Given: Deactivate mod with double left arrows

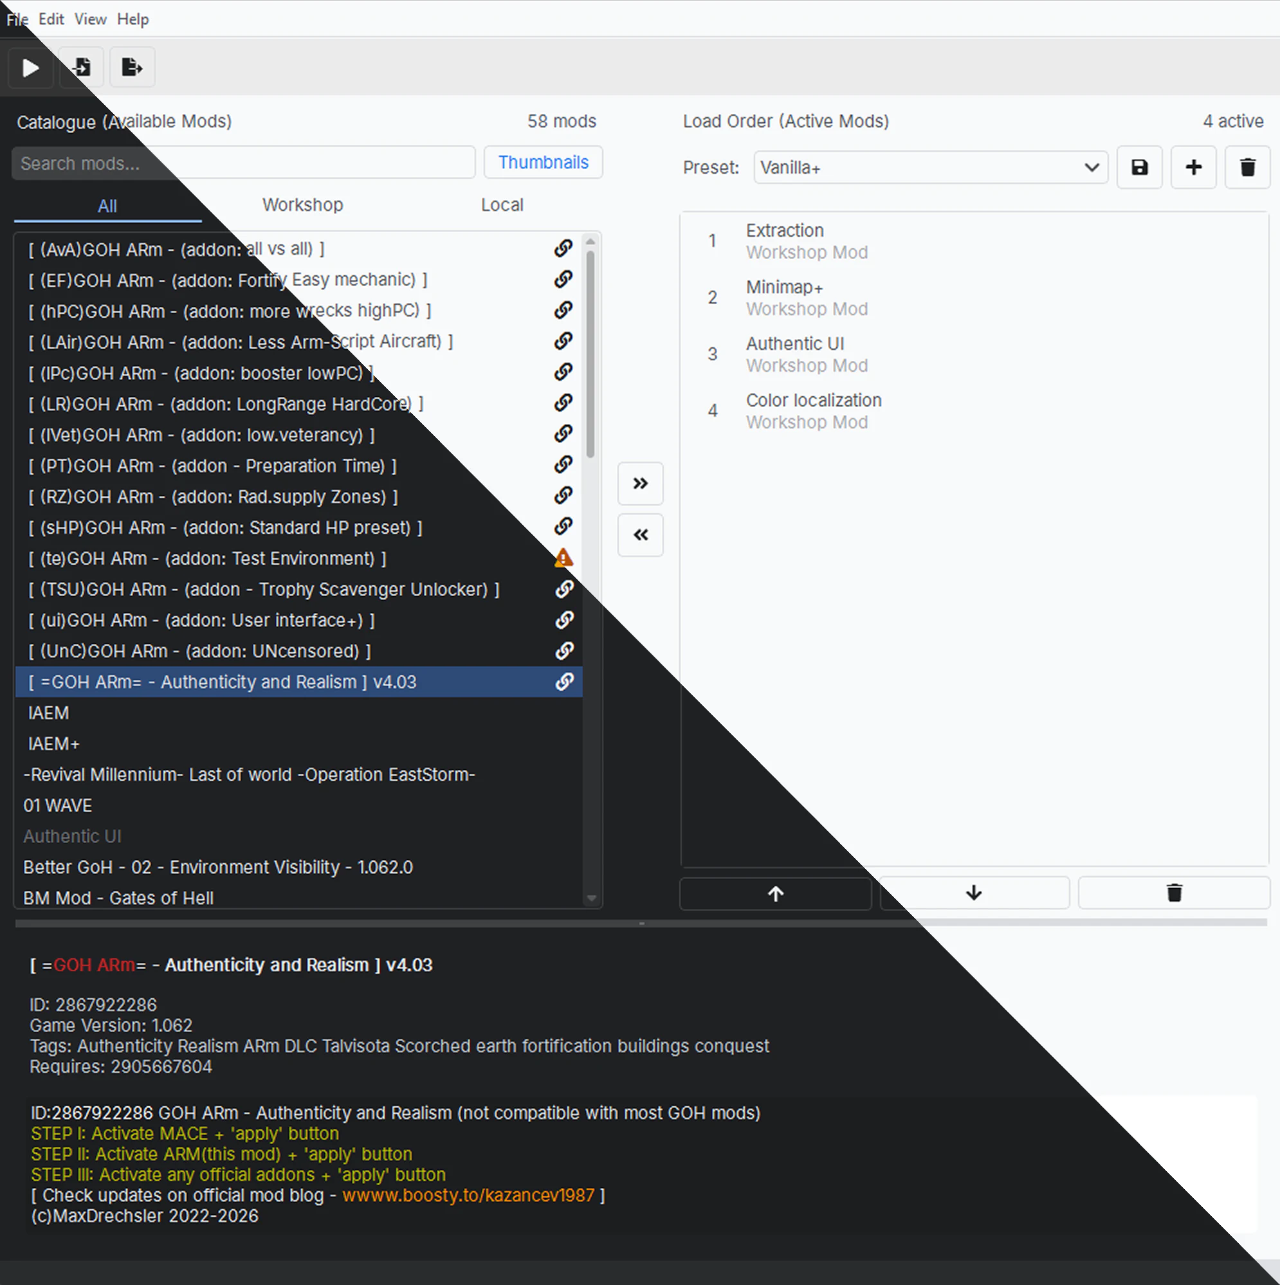Looking at the screenshot, I should [x=640, y=534].
